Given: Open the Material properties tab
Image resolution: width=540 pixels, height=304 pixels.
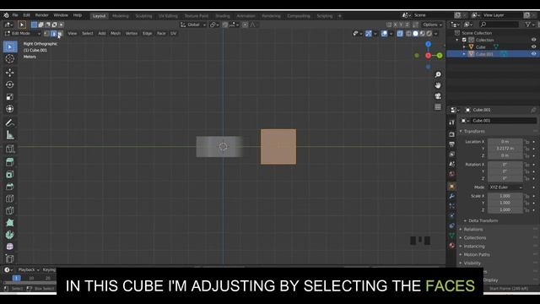Looking at the screenshot, I should (x=452, y=246).
